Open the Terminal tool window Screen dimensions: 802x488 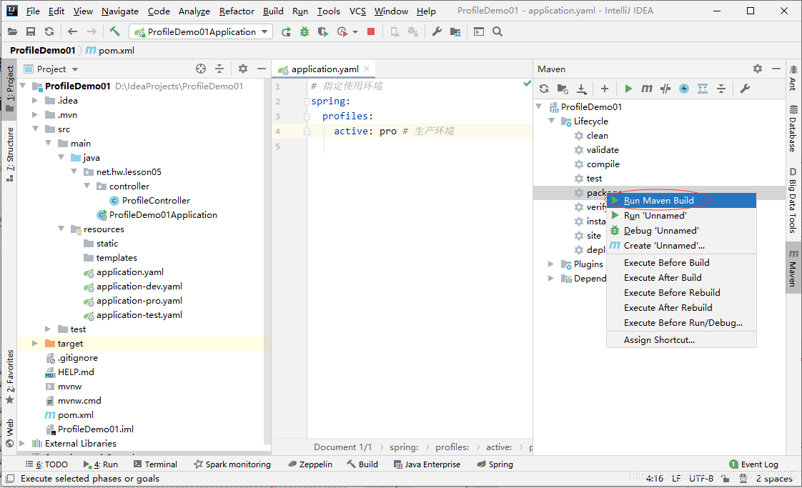pyautogui.click(x=155, y=464)
